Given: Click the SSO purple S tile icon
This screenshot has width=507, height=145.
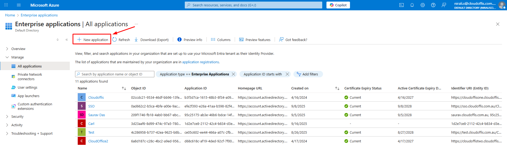Looking at the screenshot, I should tap(82, 106).
